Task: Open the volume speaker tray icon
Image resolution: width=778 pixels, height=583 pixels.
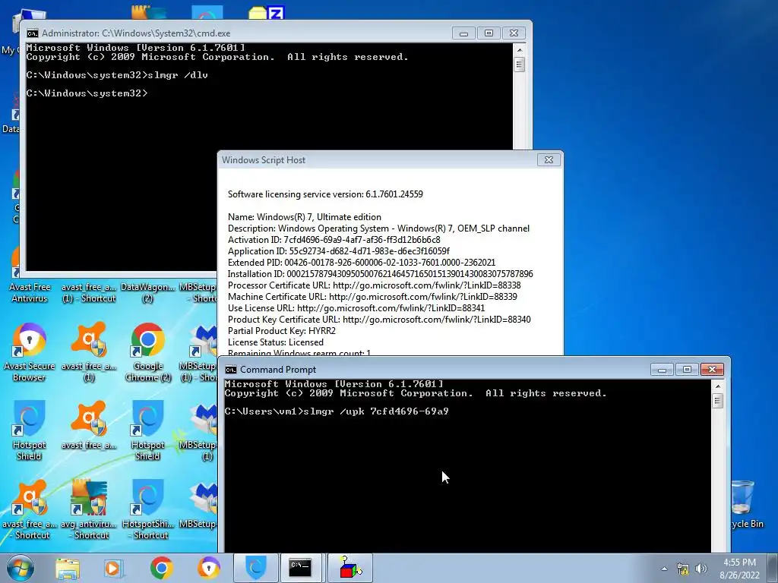Action: pyautogui.click(x=701, y=569)
